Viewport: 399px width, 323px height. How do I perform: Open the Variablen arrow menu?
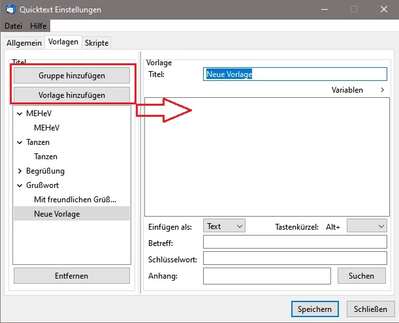point(382,90)
